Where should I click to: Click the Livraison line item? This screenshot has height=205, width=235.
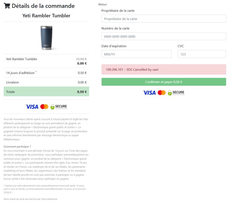pos(13,82)
